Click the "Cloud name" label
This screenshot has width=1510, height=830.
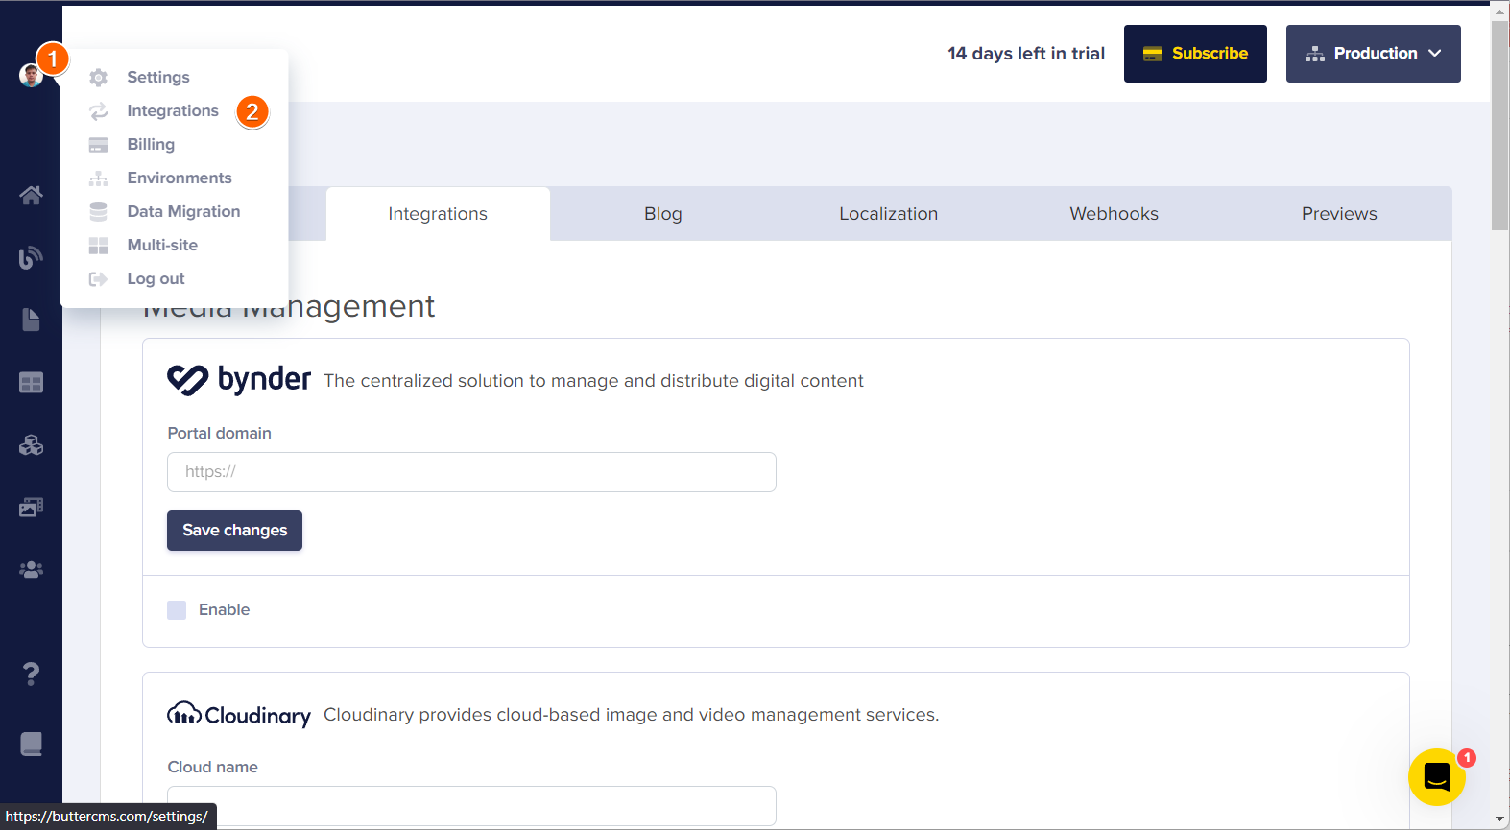[212, 767]
